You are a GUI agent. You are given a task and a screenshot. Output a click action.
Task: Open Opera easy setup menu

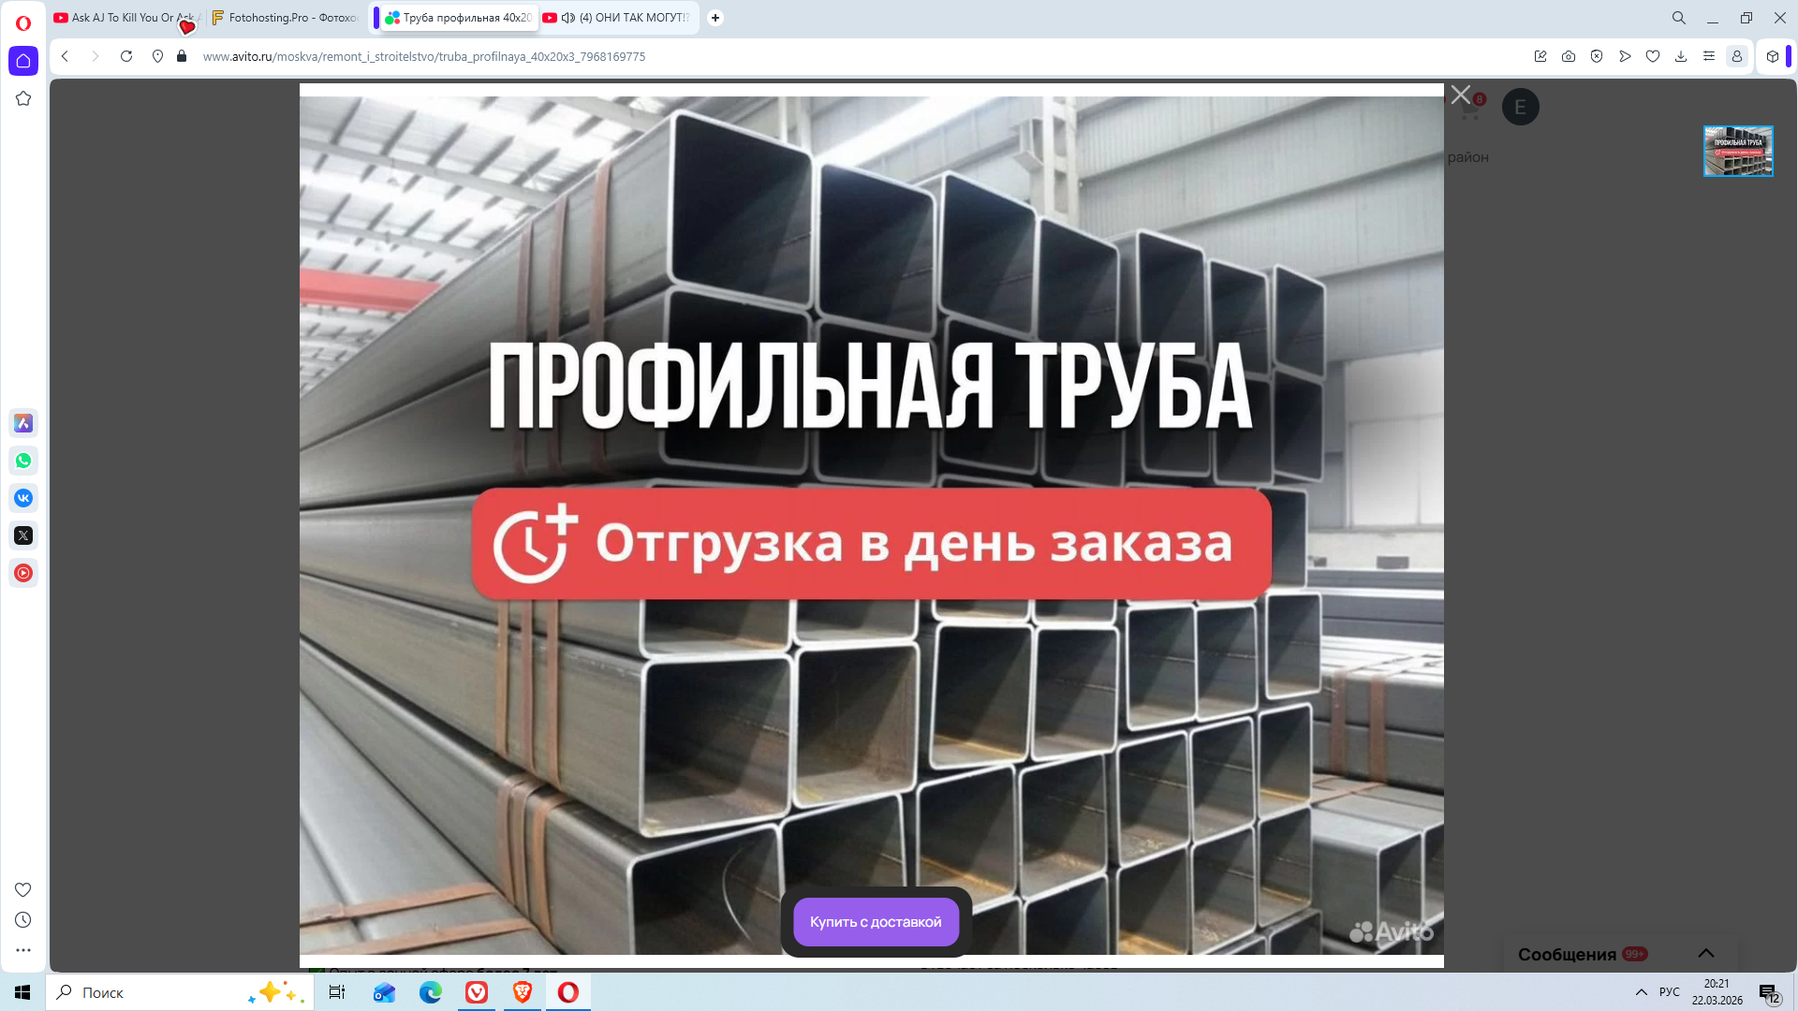(1709, 56)
